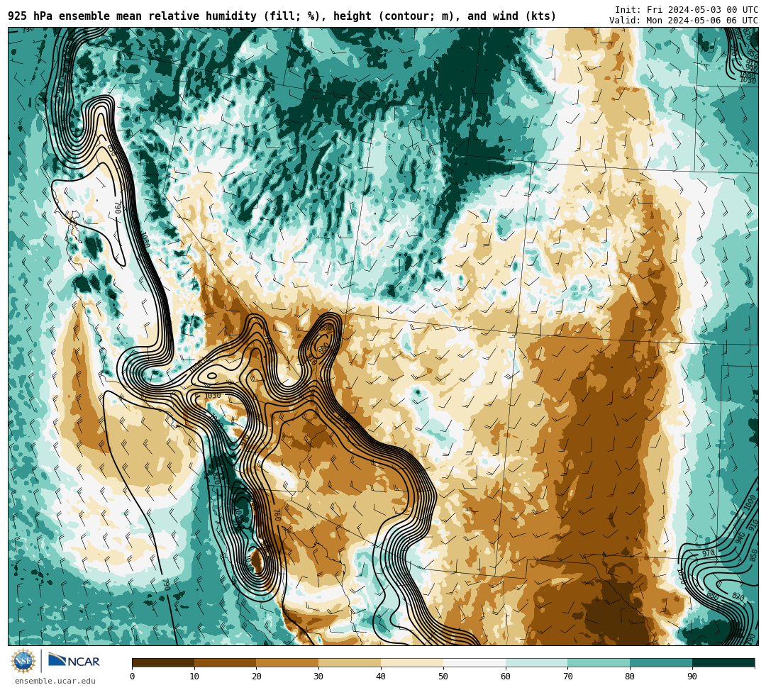Screen dimensions: 766x690
Task: Select the 925 hPa map title text
Action: point(282,16)
